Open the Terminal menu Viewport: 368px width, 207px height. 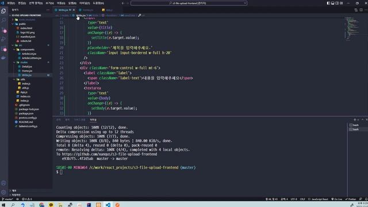point(85,3)
